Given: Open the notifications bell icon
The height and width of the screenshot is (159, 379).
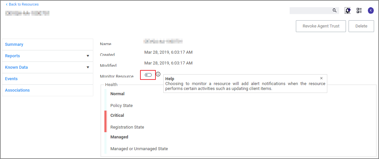Looking at the screenshot, I should (348, 10).
